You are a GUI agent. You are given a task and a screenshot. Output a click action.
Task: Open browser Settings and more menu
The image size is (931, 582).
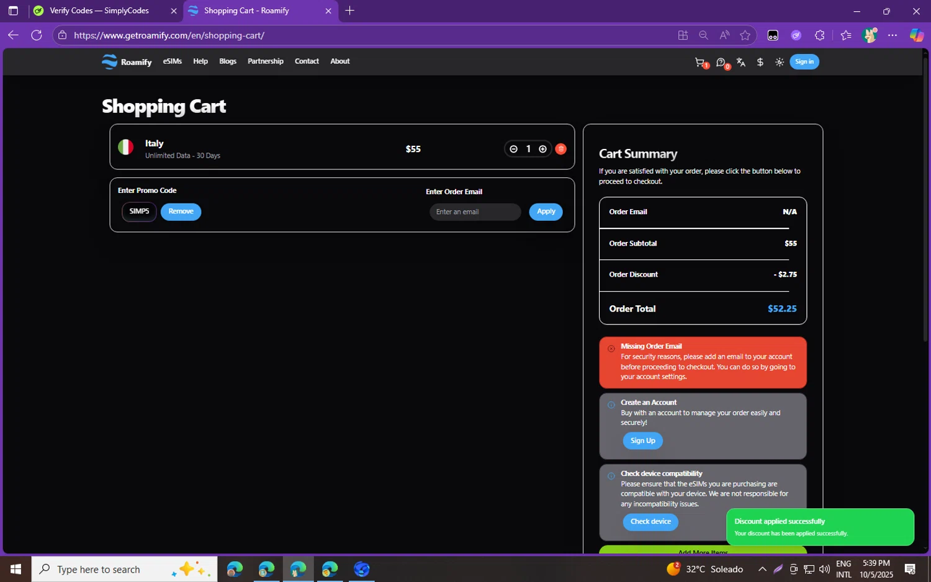(893, 35)
